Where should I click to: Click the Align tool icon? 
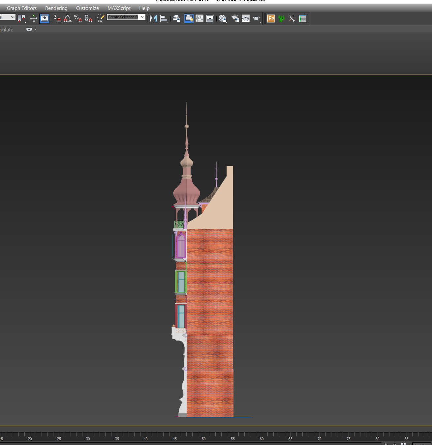(x=164, y=19)
